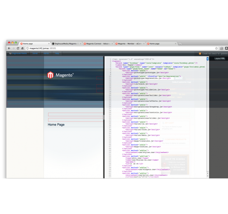Click the scriptaculous/builder.js script line
This screenshot has width=228, height=214.
[x=148, y=95]
